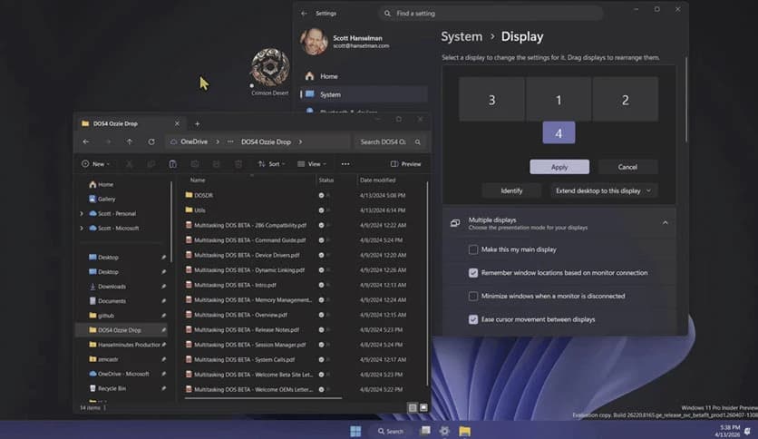Screen dimensions: 758x439
Task: Click the PDF icon of Overview.pdf
Action: coord(189,314)
